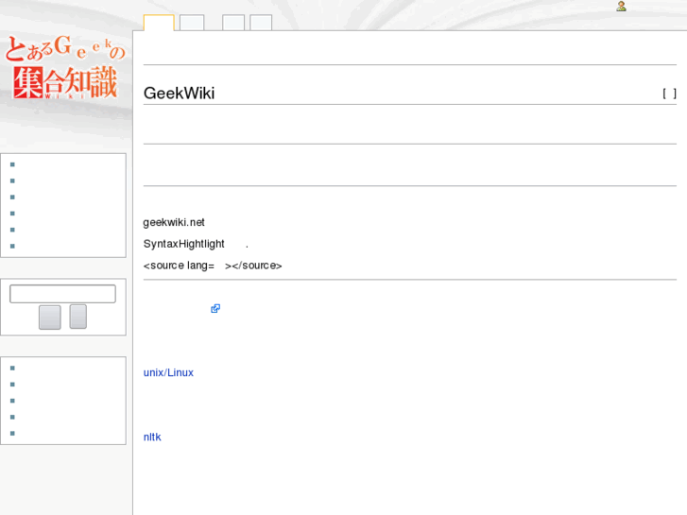The height and width of the screenshot is (515, 687).
Task: Click the bracketed edit link beside GeekWiki heading
Action: coord(669,94)
